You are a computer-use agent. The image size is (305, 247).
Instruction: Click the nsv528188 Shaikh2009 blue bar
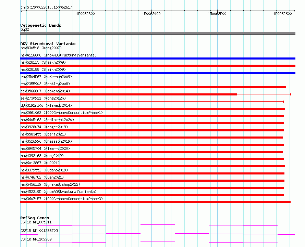click(x=158, y=73)
